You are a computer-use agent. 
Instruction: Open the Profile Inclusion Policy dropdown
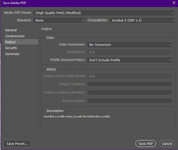coord(129,60)
